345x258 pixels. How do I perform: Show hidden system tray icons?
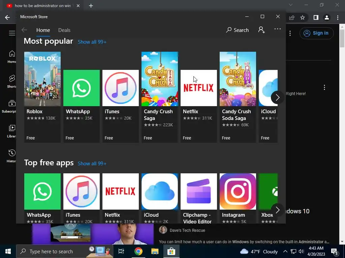[285, 251]
